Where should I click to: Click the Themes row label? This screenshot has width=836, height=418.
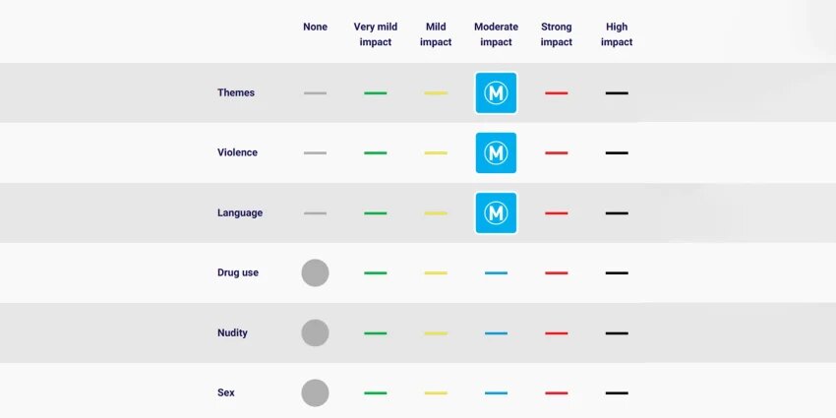tap(236, 92)
